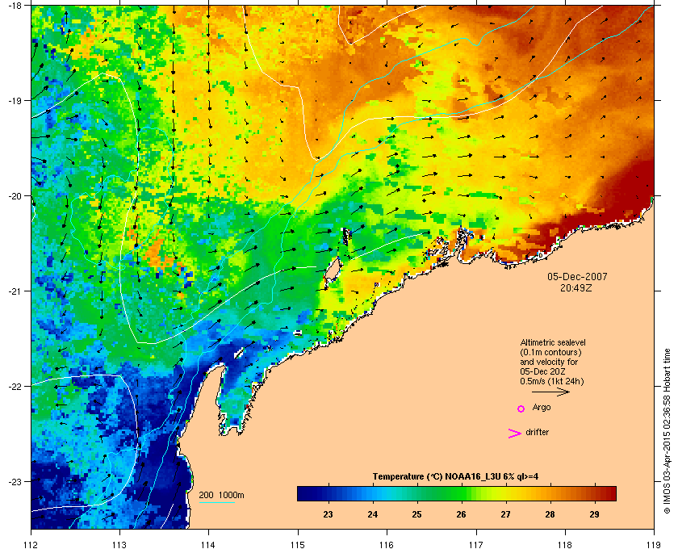Click the longitude axis label '116'
Image resolution: width=678 pixels, height=549 pixels.
[x=386, y=544]
